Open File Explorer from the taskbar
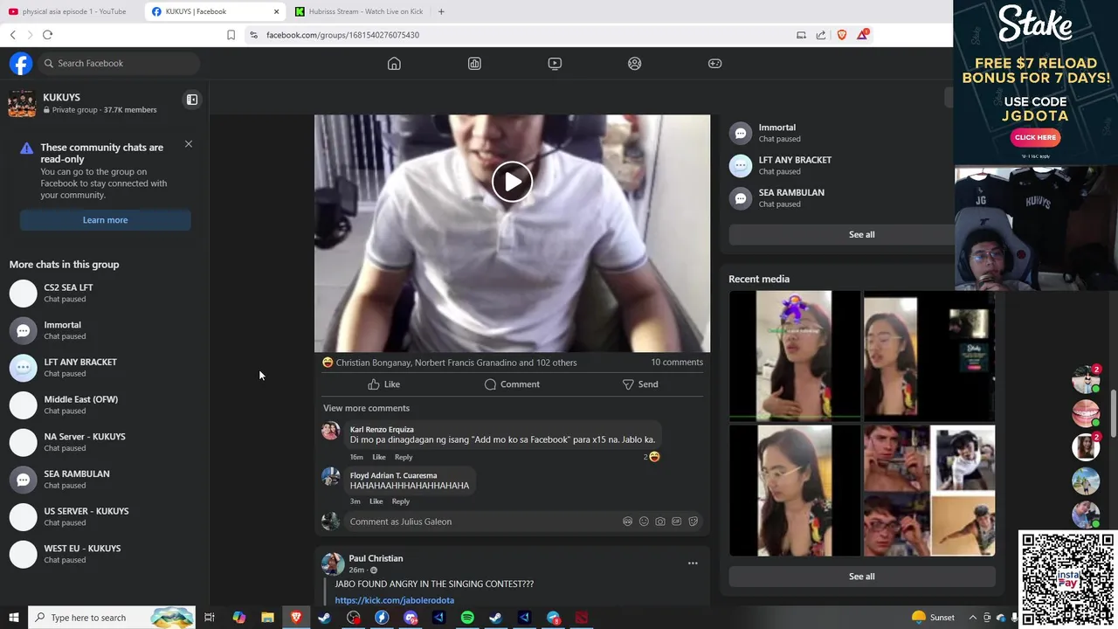The image size is (1118, 629). click(267, 618)
